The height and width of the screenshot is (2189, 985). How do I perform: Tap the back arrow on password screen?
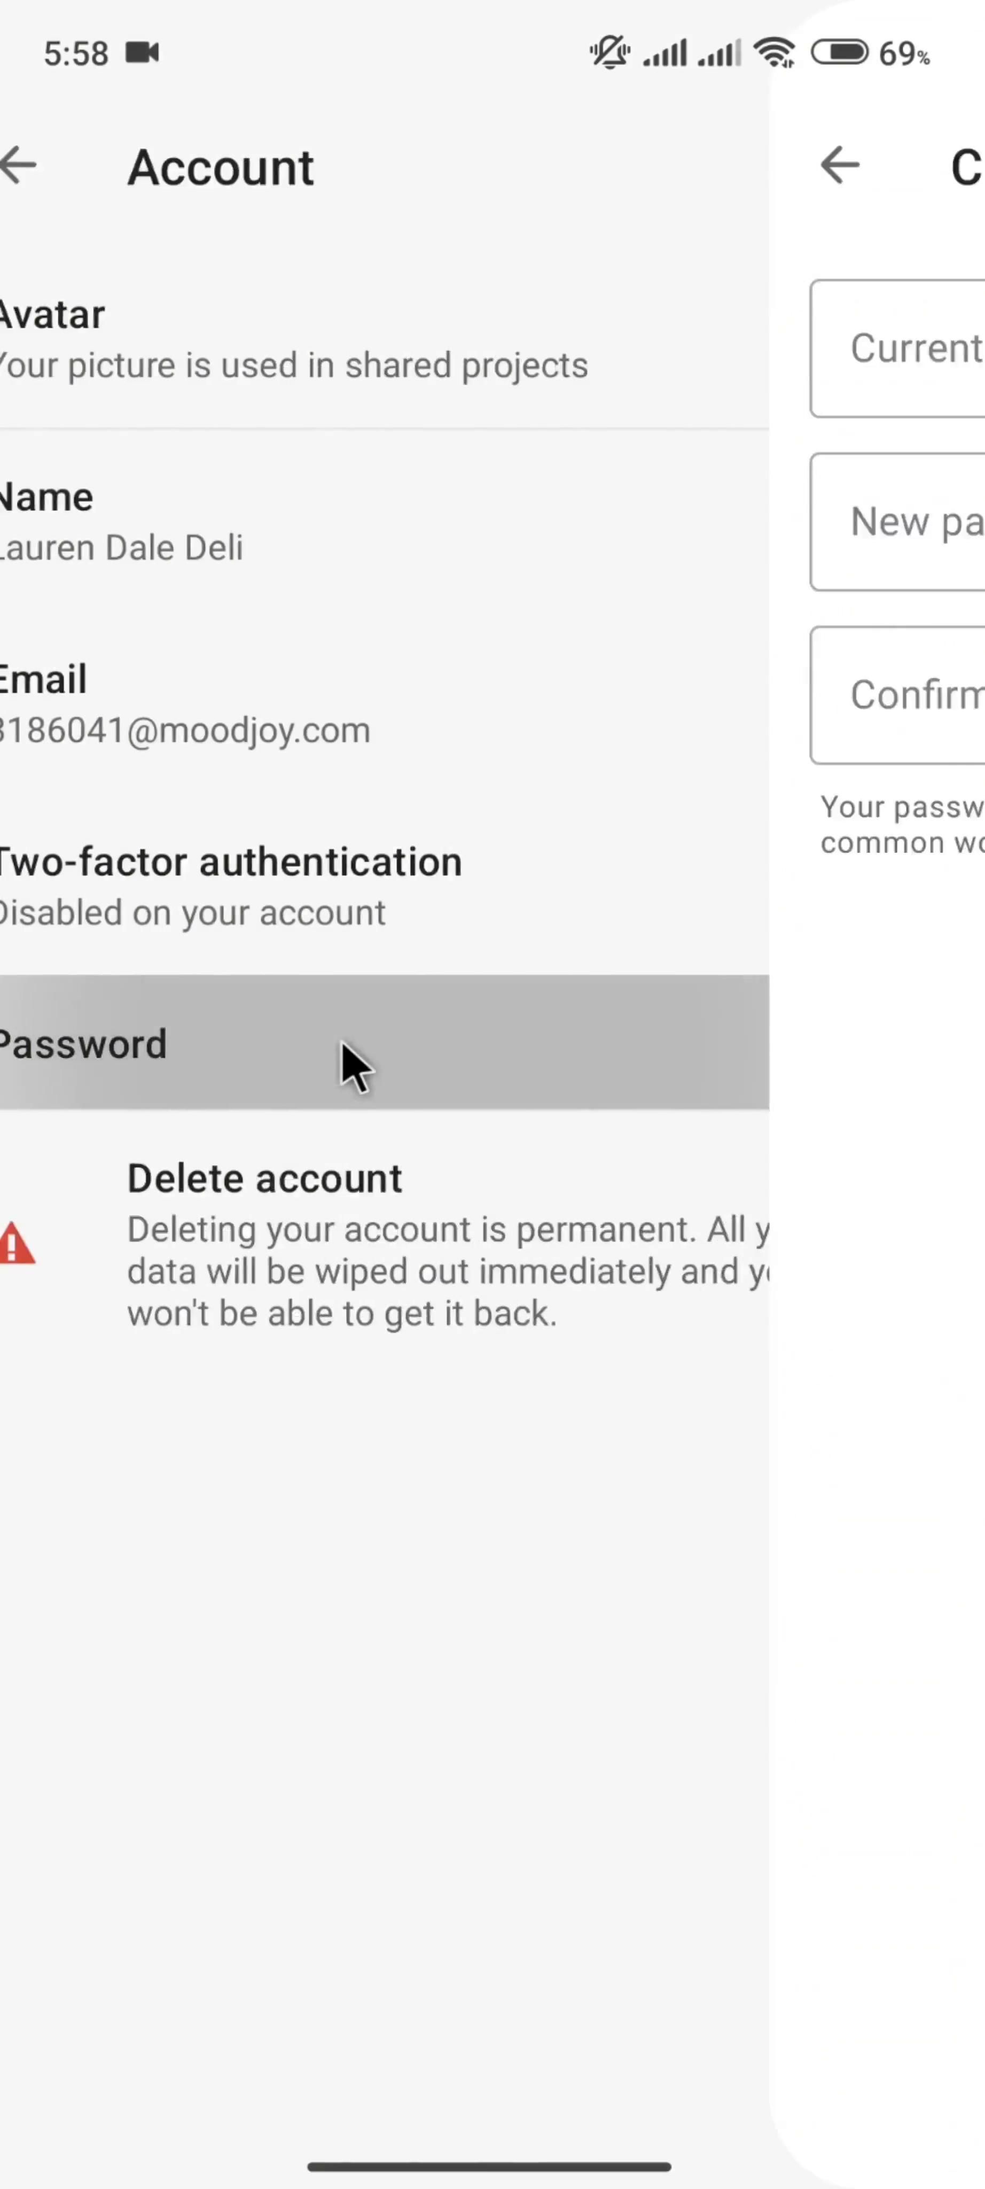point(840,165)
